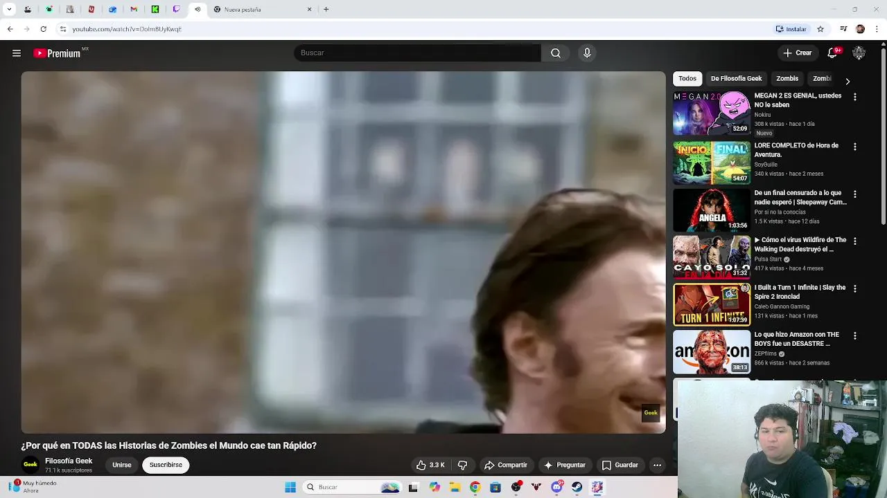
Task: Open Copilot from taskbar
Action: coord(434,487)
